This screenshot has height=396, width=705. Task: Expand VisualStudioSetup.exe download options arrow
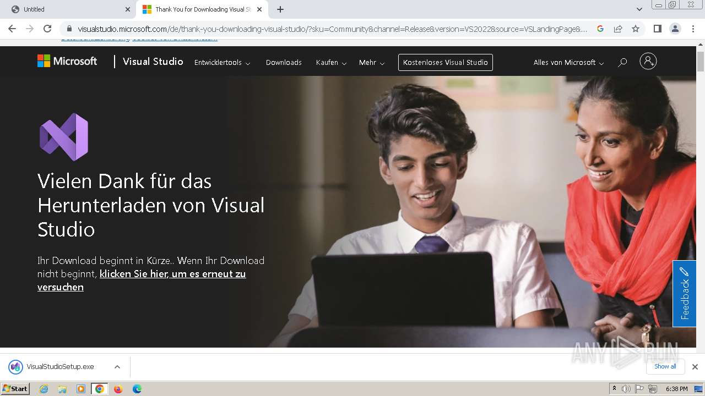(117, 367)
